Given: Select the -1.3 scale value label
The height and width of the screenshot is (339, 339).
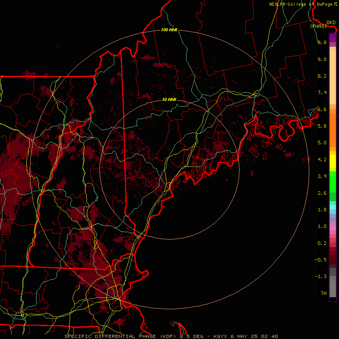Looking at the screenshot, I should 321,276.
